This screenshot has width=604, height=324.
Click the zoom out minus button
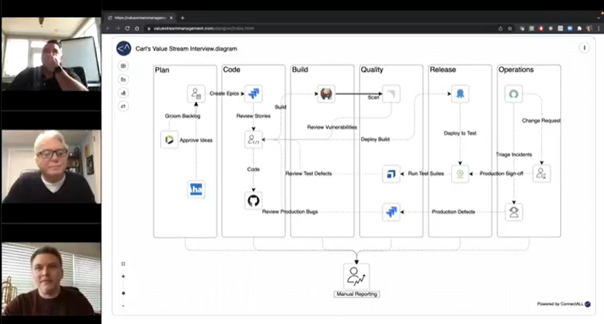pyautogui.click(x=124, y=306)
